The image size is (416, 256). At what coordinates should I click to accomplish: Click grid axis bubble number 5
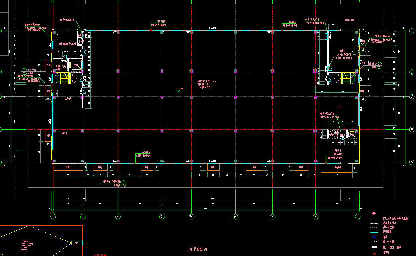[191, 217]
